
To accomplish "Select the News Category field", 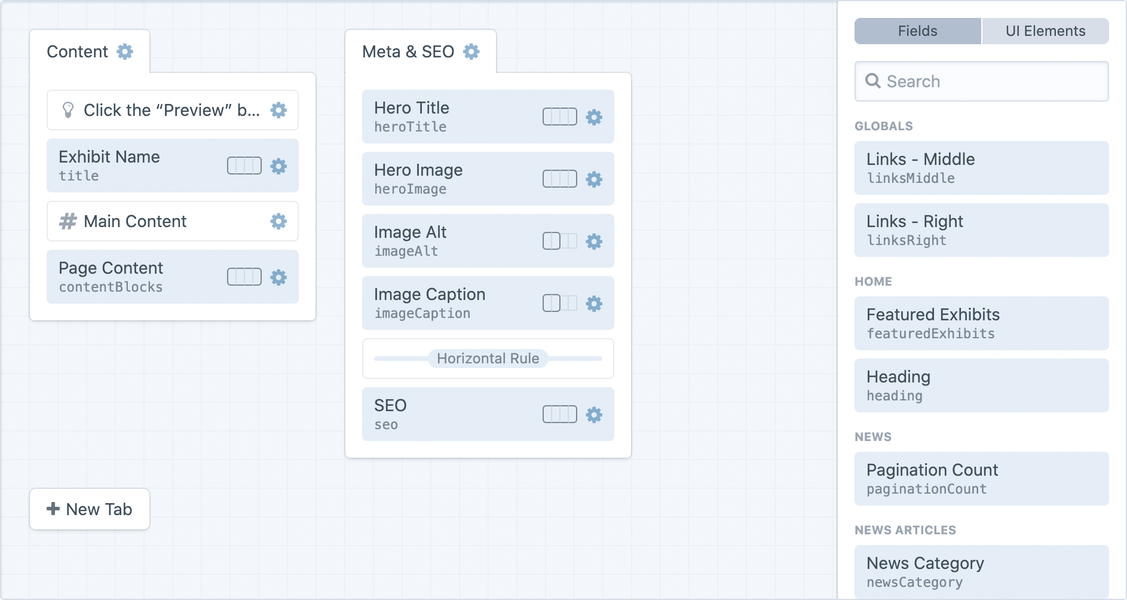I will [x=982, y=572].
